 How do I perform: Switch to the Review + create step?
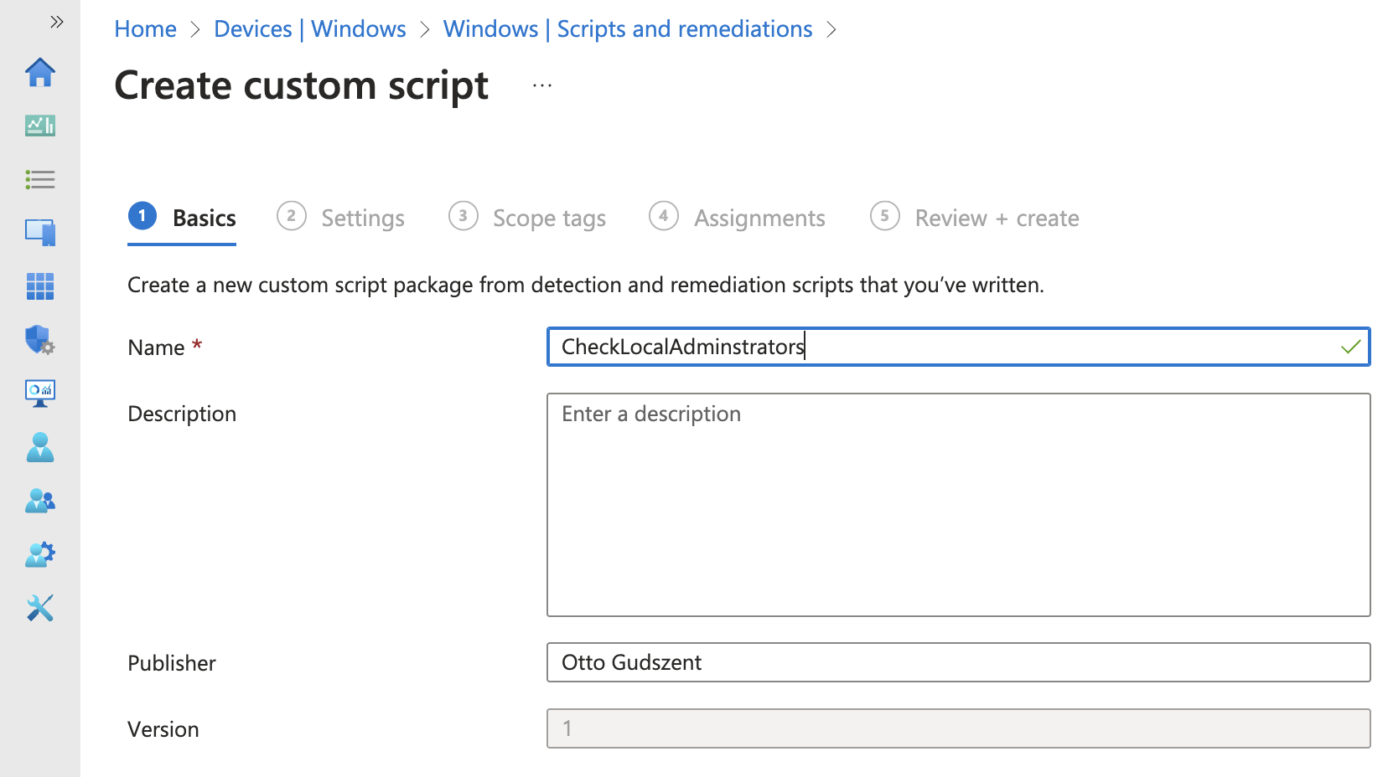click(975, 218)
